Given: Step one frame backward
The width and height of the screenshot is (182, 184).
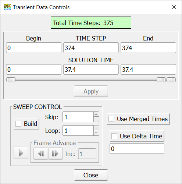Looking at the screenshot, I should point(41,153).
